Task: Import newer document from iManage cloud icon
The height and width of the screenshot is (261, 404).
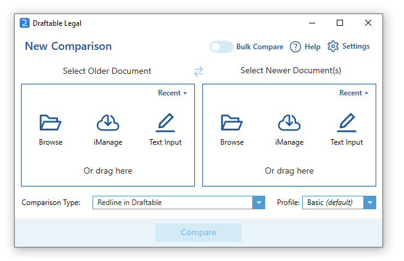Action: point(289,122)
